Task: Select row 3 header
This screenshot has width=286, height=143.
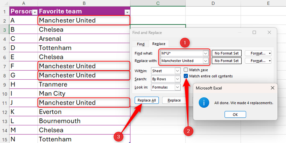Action: point(5,30)
